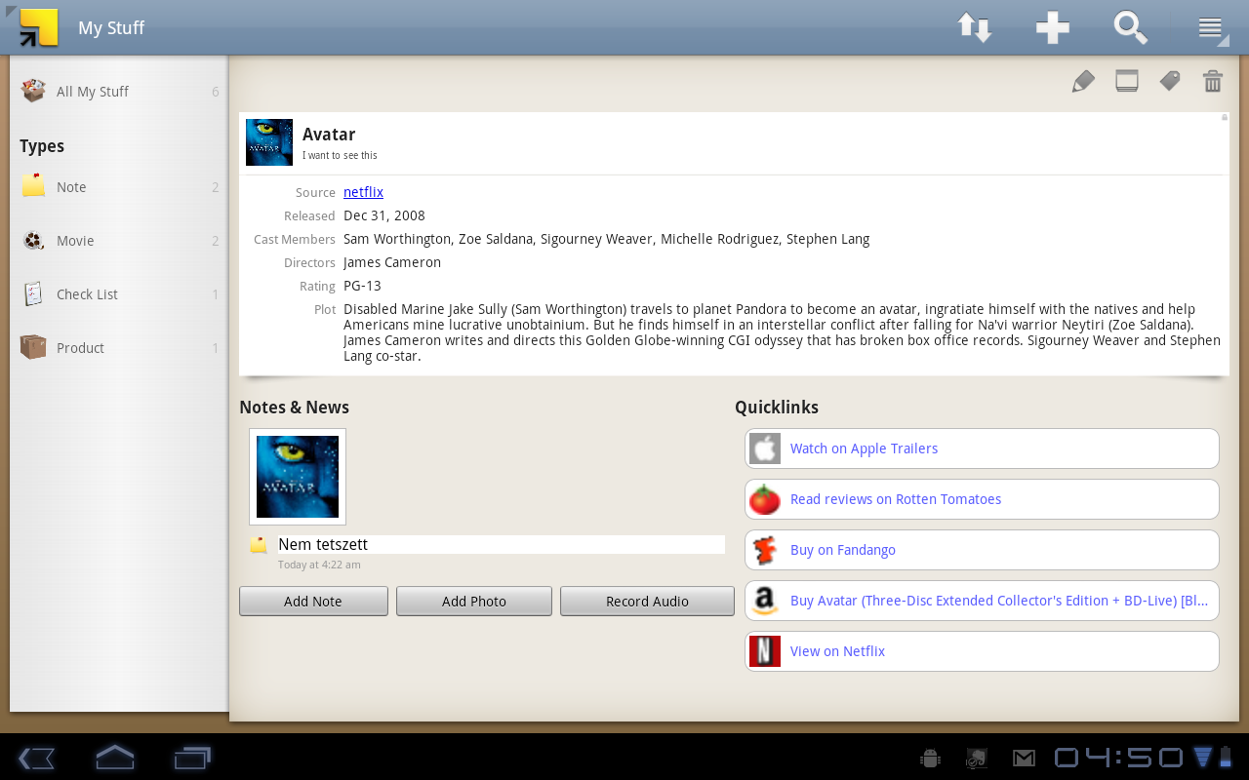The image size is (1249, 780).
Task: Tap the image notification icon in status bar
Action: (977, 758)
